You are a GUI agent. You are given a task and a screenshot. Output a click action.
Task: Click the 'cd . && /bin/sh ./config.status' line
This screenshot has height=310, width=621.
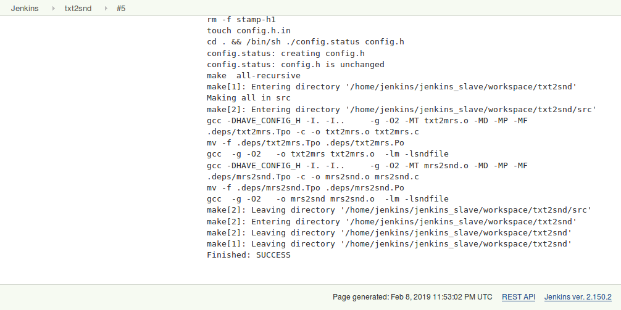[306, 42]
